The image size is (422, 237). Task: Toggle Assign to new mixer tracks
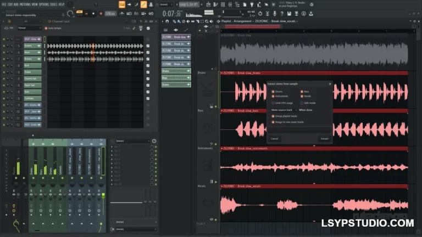(x=273, y=122)
